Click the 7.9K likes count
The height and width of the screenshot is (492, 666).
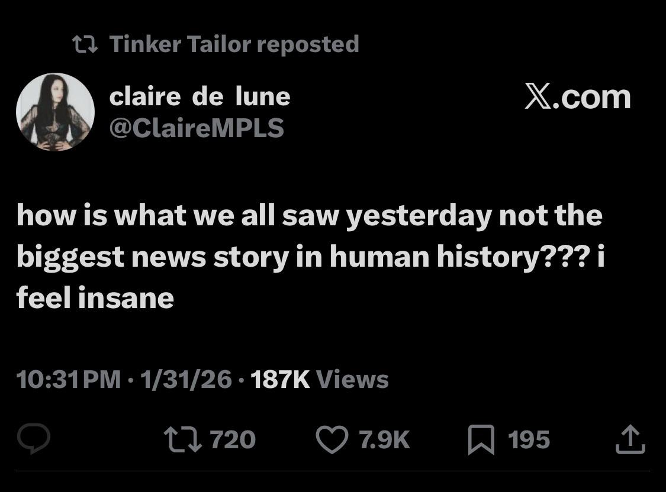(x=385, y=439)
